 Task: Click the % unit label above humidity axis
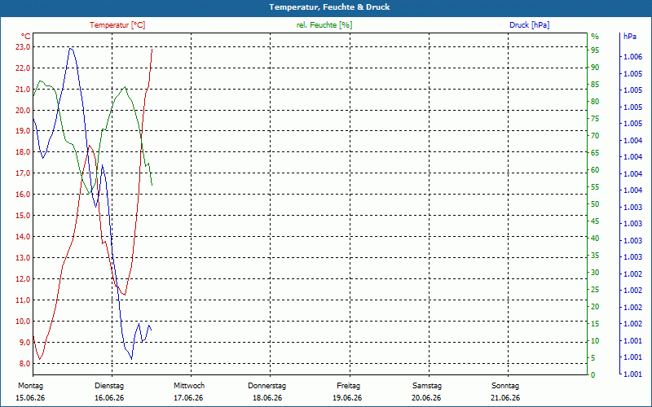coord(595,37)
